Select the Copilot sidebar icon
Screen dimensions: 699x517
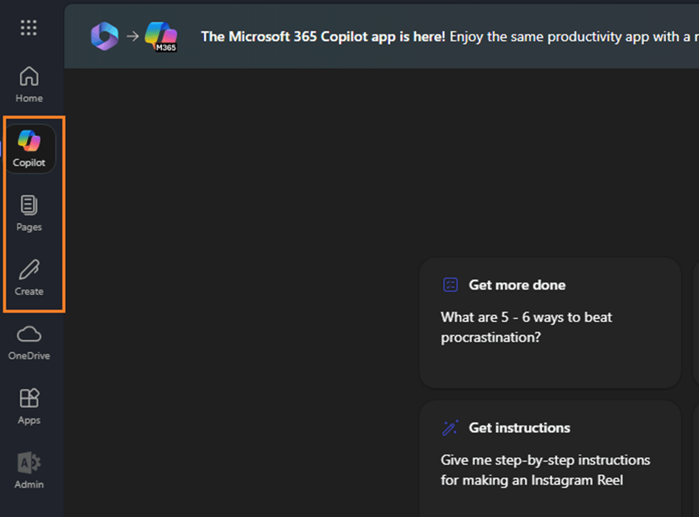[29, 148]
